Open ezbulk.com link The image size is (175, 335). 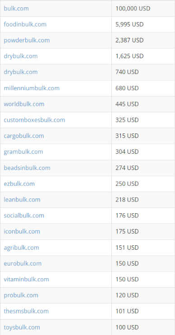19,184
